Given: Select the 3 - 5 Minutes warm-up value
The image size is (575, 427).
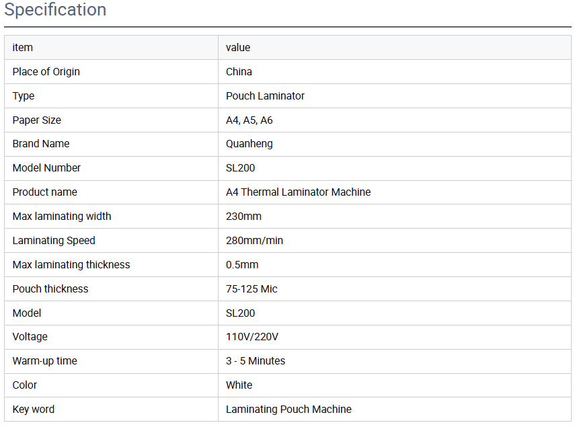Looking at the screenshot, I should coord(256,361).
